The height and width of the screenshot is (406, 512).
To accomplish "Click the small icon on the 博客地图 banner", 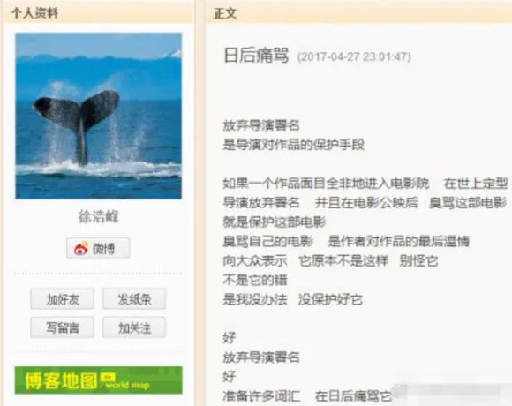I will (x=108, y=377).
